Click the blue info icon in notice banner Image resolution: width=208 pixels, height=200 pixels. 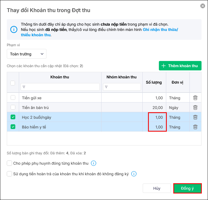tap(14, 29)
